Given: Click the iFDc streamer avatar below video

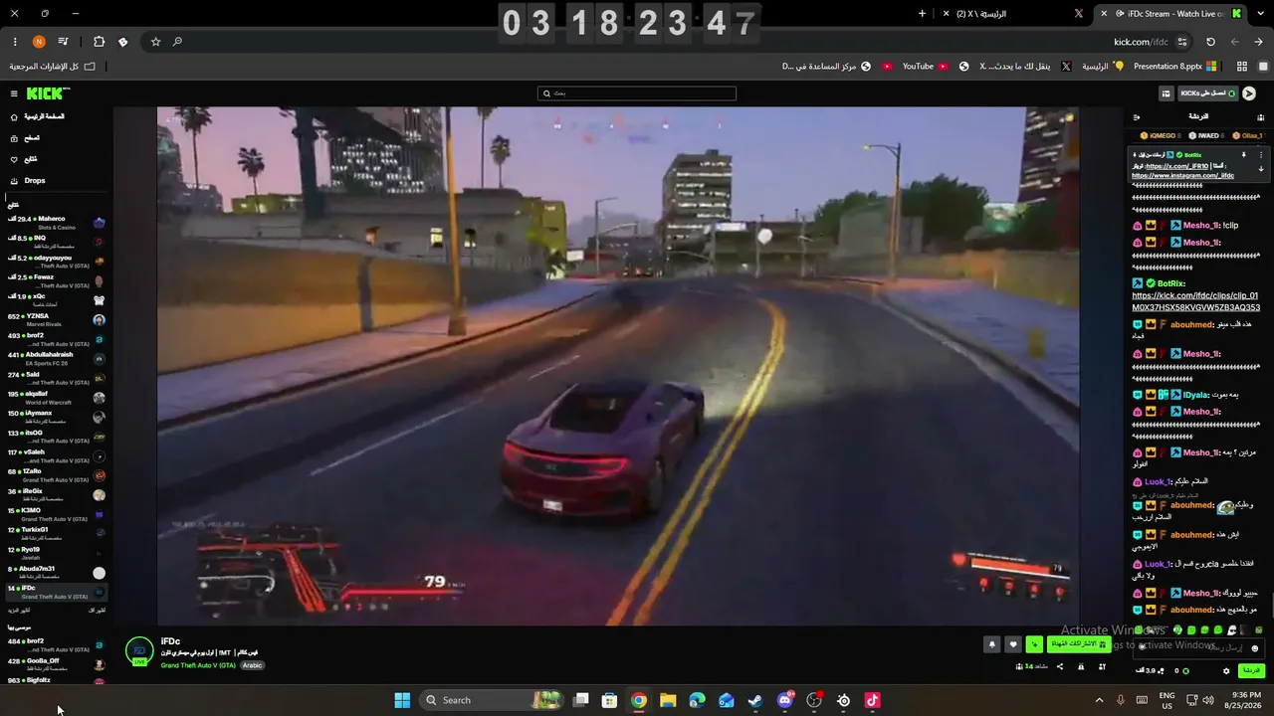Looking at the screenshot, I should (139, 651).
